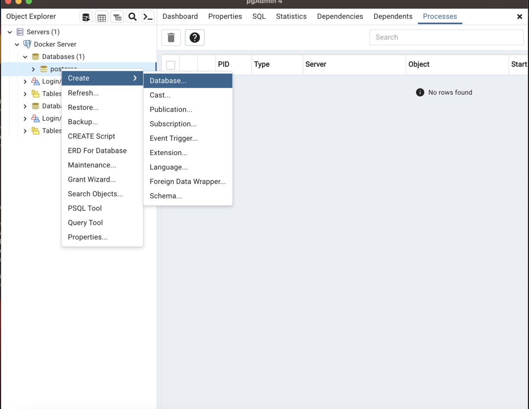Open the Query Tool toolbar icon
This screenshot has width=529, height=409.
[x=86, y=17]
